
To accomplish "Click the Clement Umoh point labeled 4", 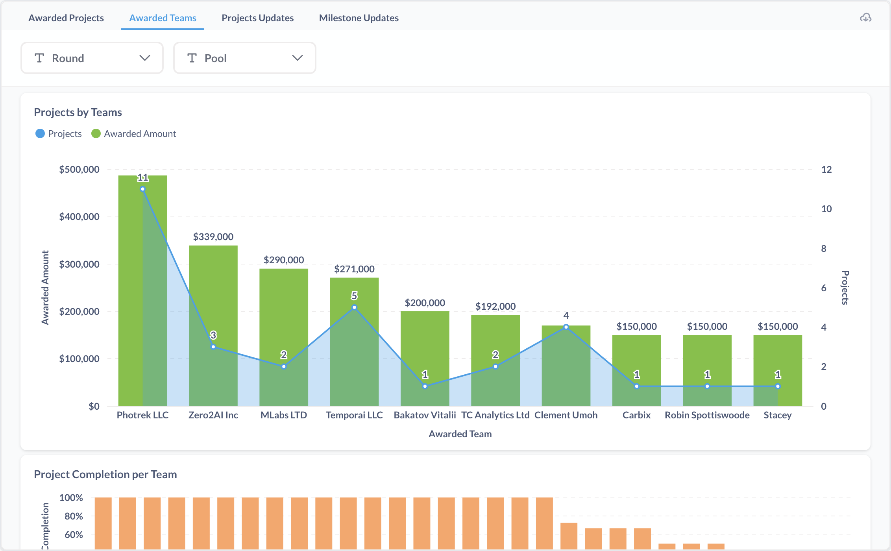I will pos(566,327).
